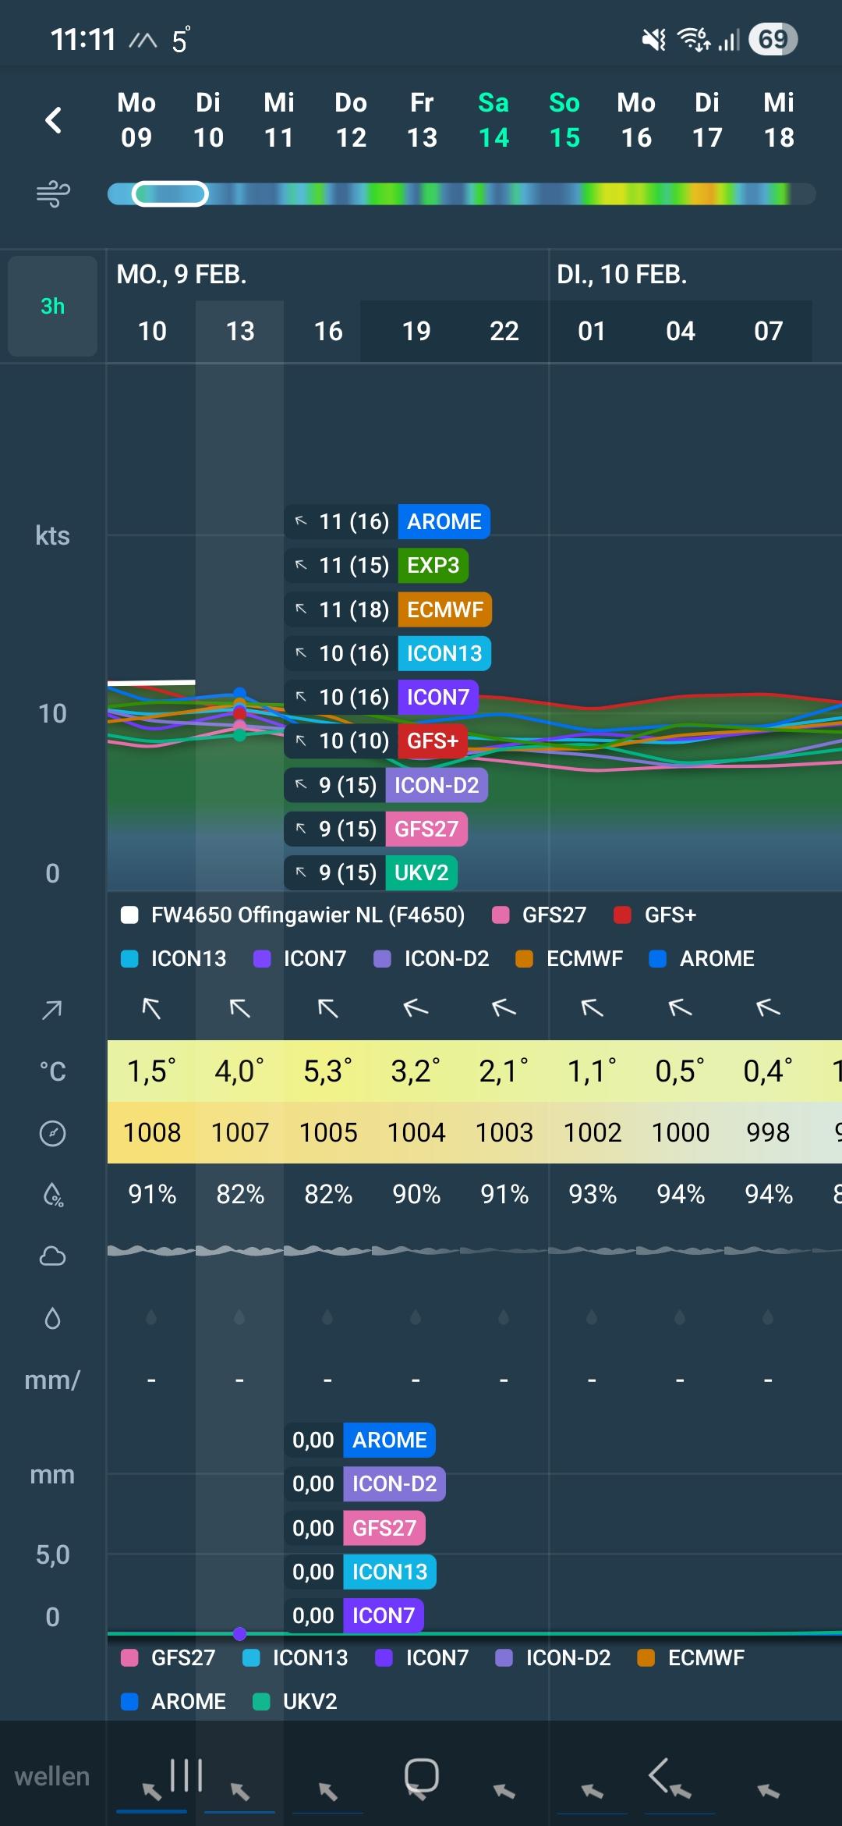Viewport: 842px width, 1826px height.
Task: Open the °C temperature unit selector
Action: click(x=52, y=1071)
